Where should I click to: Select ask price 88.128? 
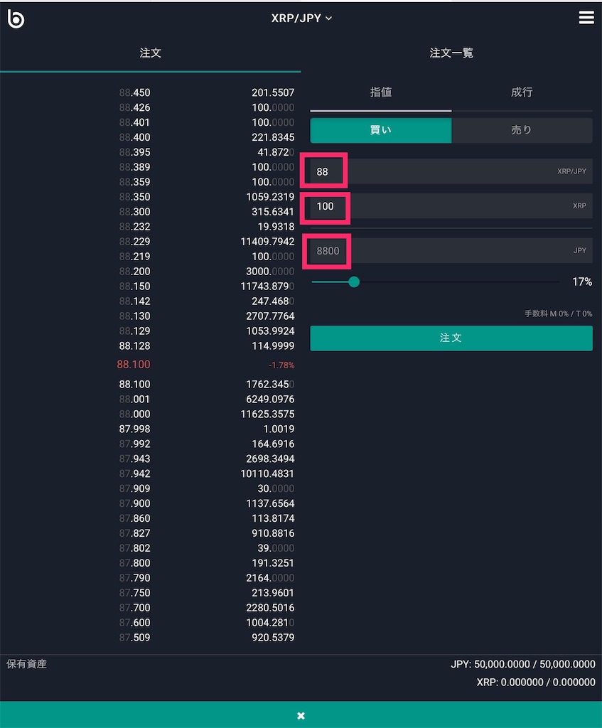[x=134, y=346]
